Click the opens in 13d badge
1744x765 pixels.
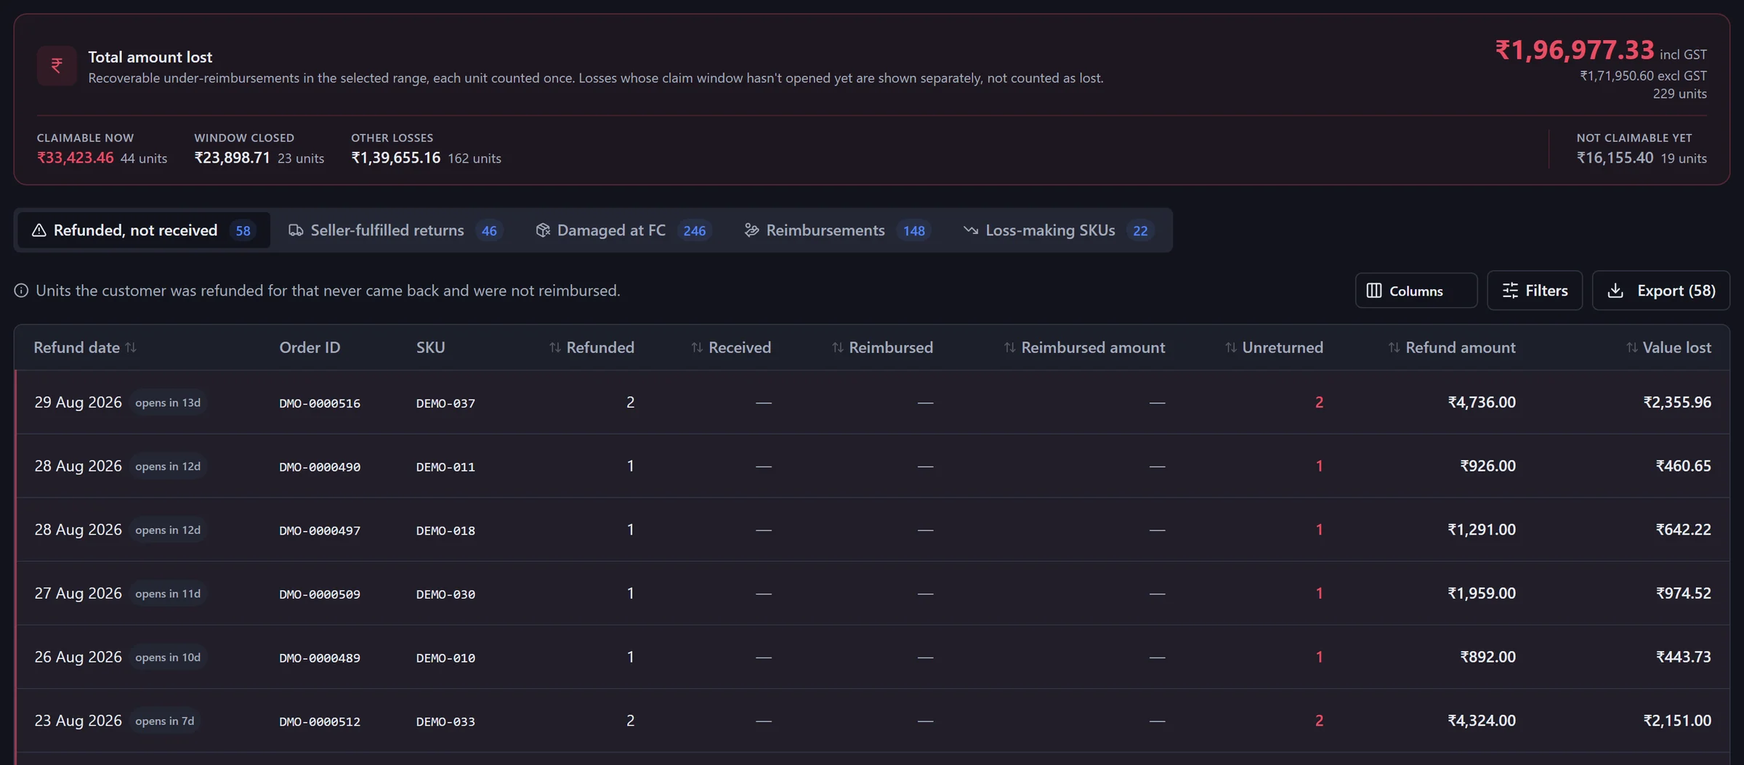point(168,402)
